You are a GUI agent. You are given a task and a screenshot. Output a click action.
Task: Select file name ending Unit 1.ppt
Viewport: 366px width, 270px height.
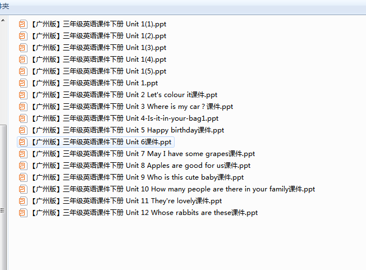[95, 83]
